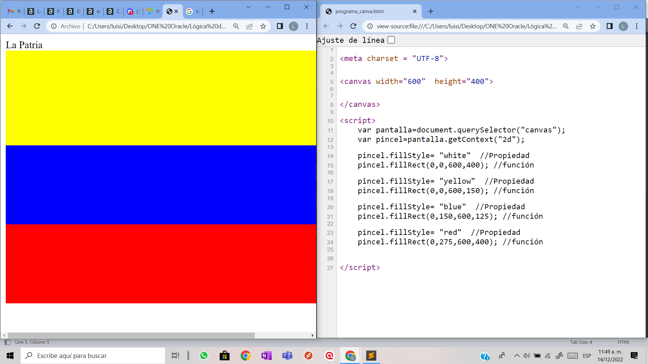Open volume control in system tray

[527, 356]
